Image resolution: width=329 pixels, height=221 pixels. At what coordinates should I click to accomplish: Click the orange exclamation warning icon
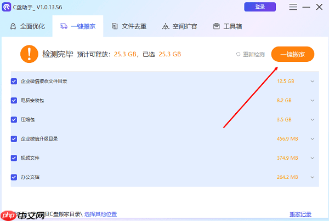coord(29,54)
